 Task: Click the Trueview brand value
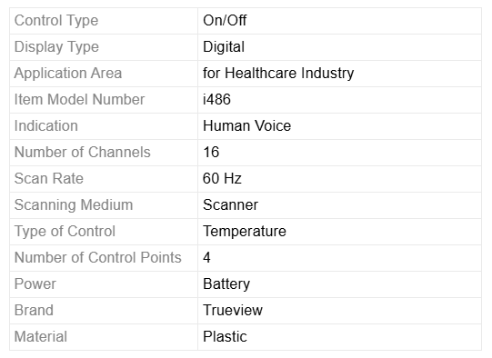point(233,311)
